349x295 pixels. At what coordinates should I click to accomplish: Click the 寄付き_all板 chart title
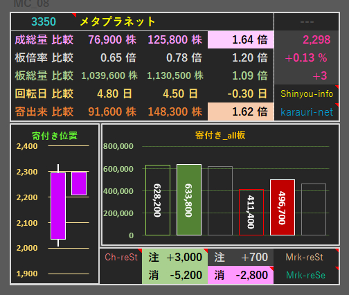point(220,135)
